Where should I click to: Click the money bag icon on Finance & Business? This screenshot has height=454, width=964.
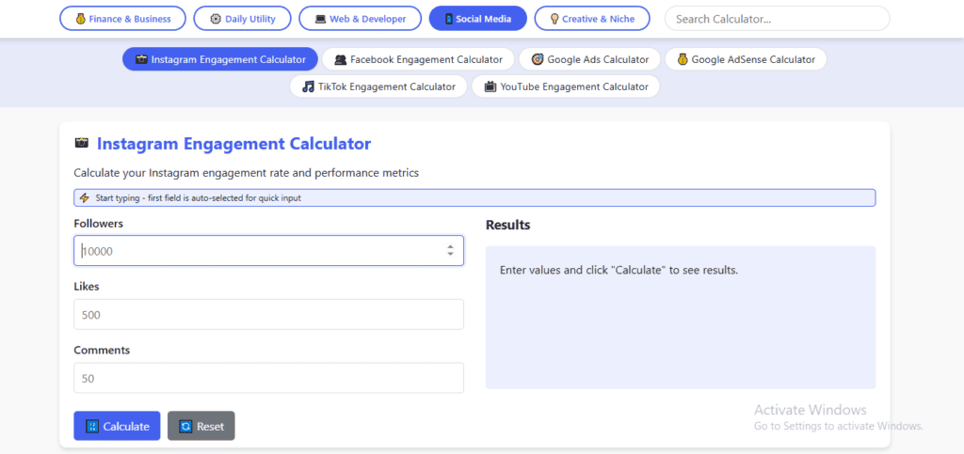click(x=81, y=19)
